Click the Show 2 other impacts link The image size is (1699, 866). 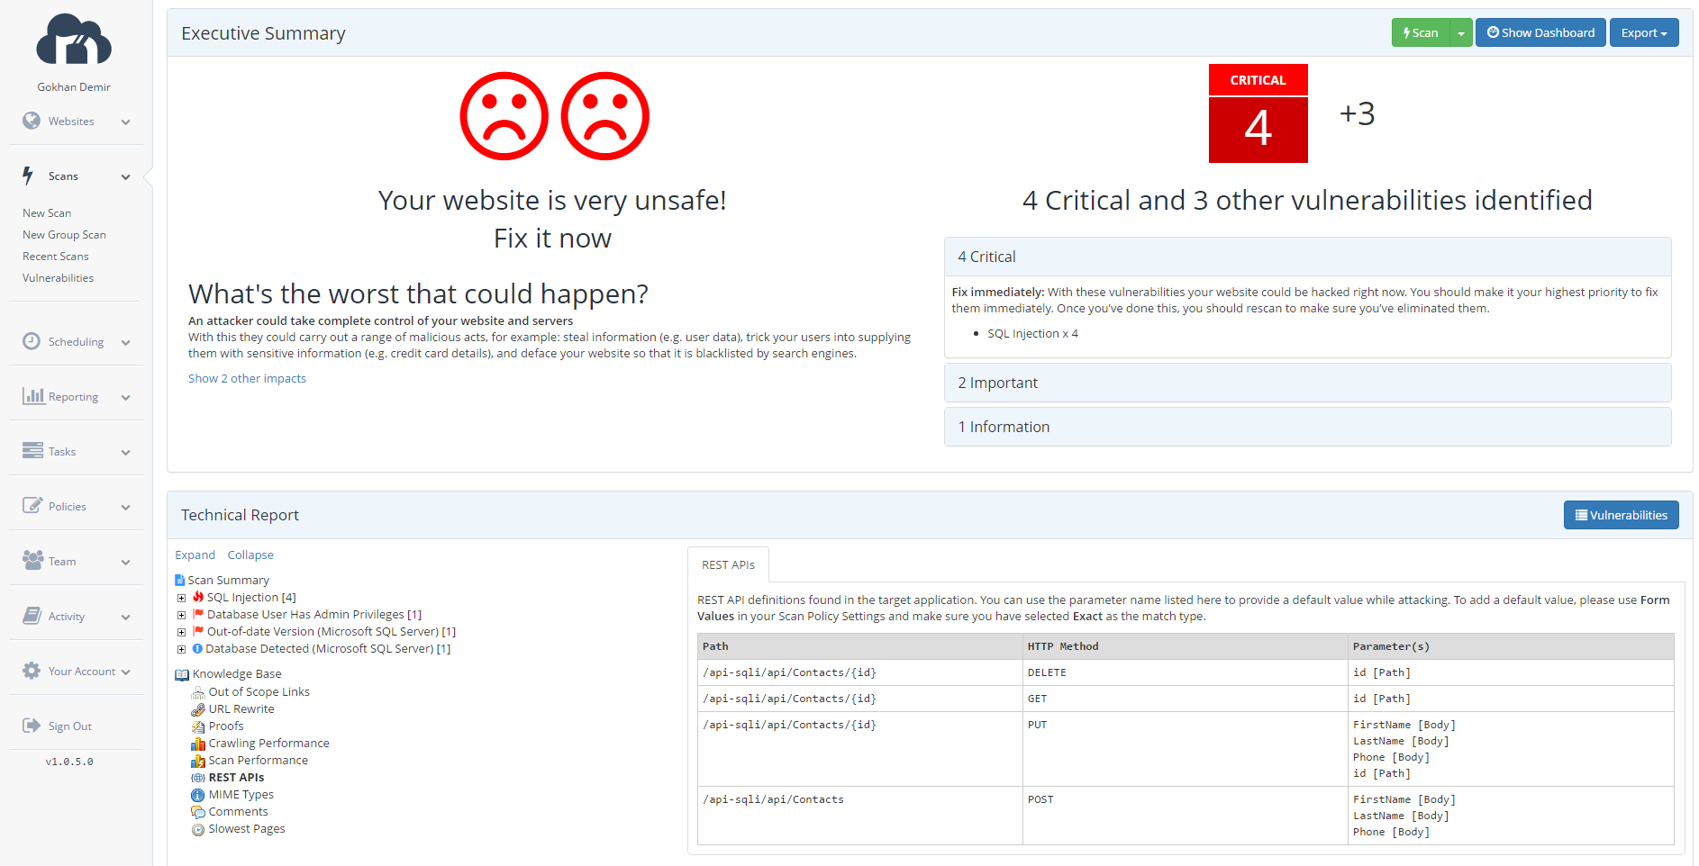tap(247, 378)
